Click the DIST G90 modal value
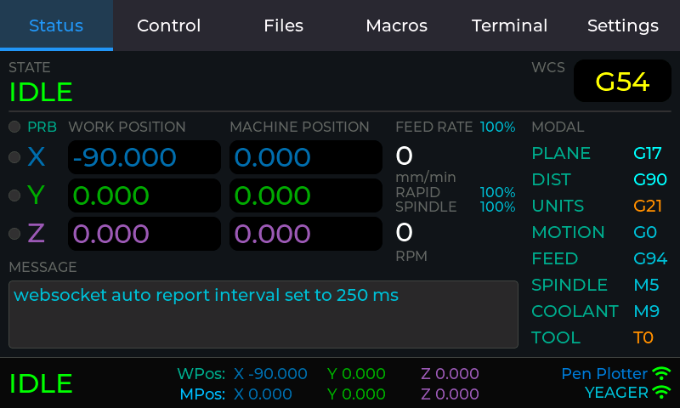680x408 pixels. (x=650, y=179)
